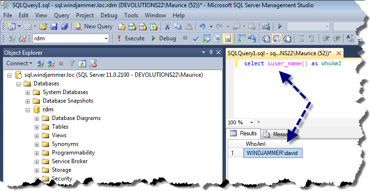Open a Database Engine Query from the toolbar icon
The image size is (370, 191).
(122, 26)
